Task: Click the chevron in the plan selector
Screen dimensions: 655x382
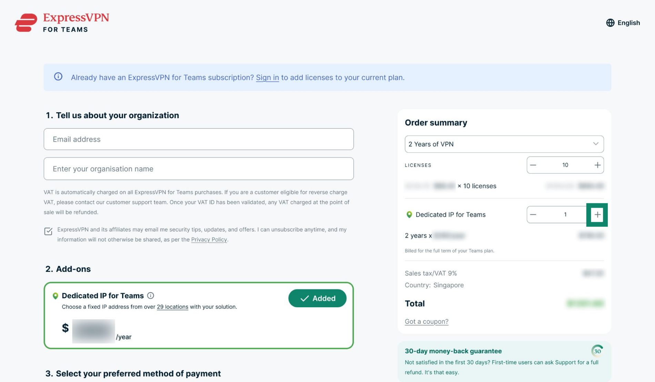Action: [596, 144]
